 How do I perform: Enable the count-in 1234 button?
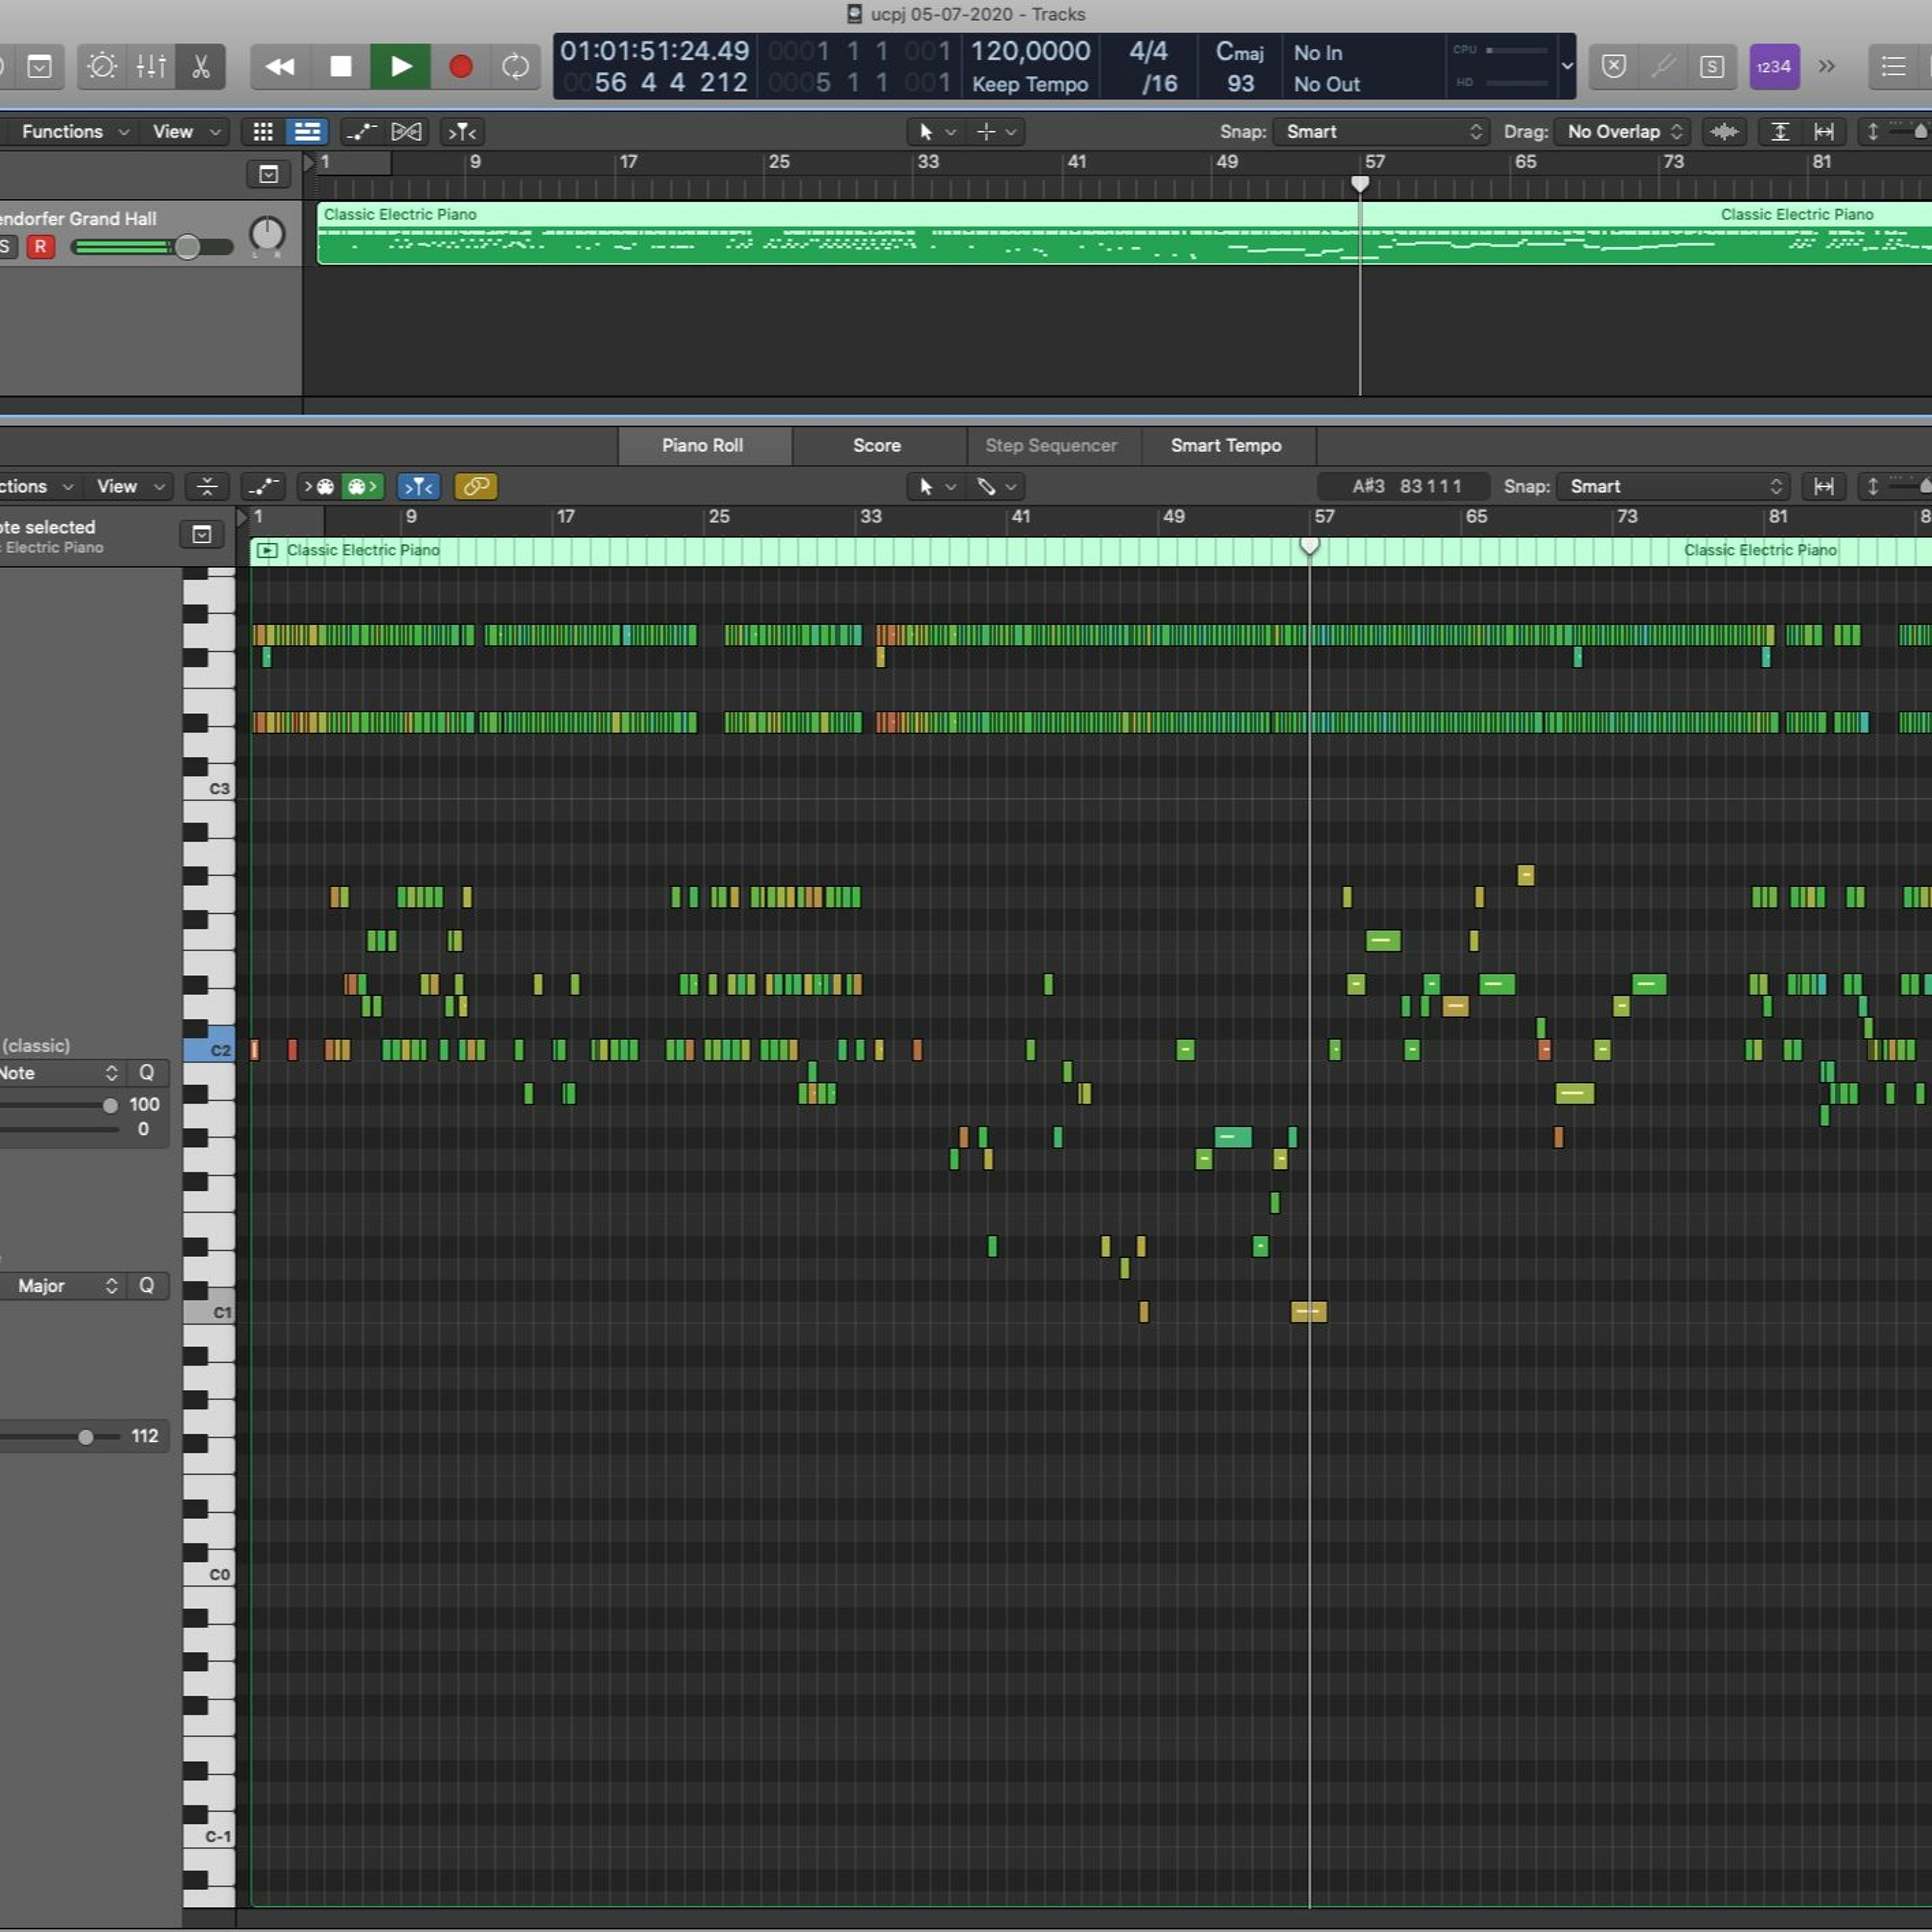[1773, 67]
